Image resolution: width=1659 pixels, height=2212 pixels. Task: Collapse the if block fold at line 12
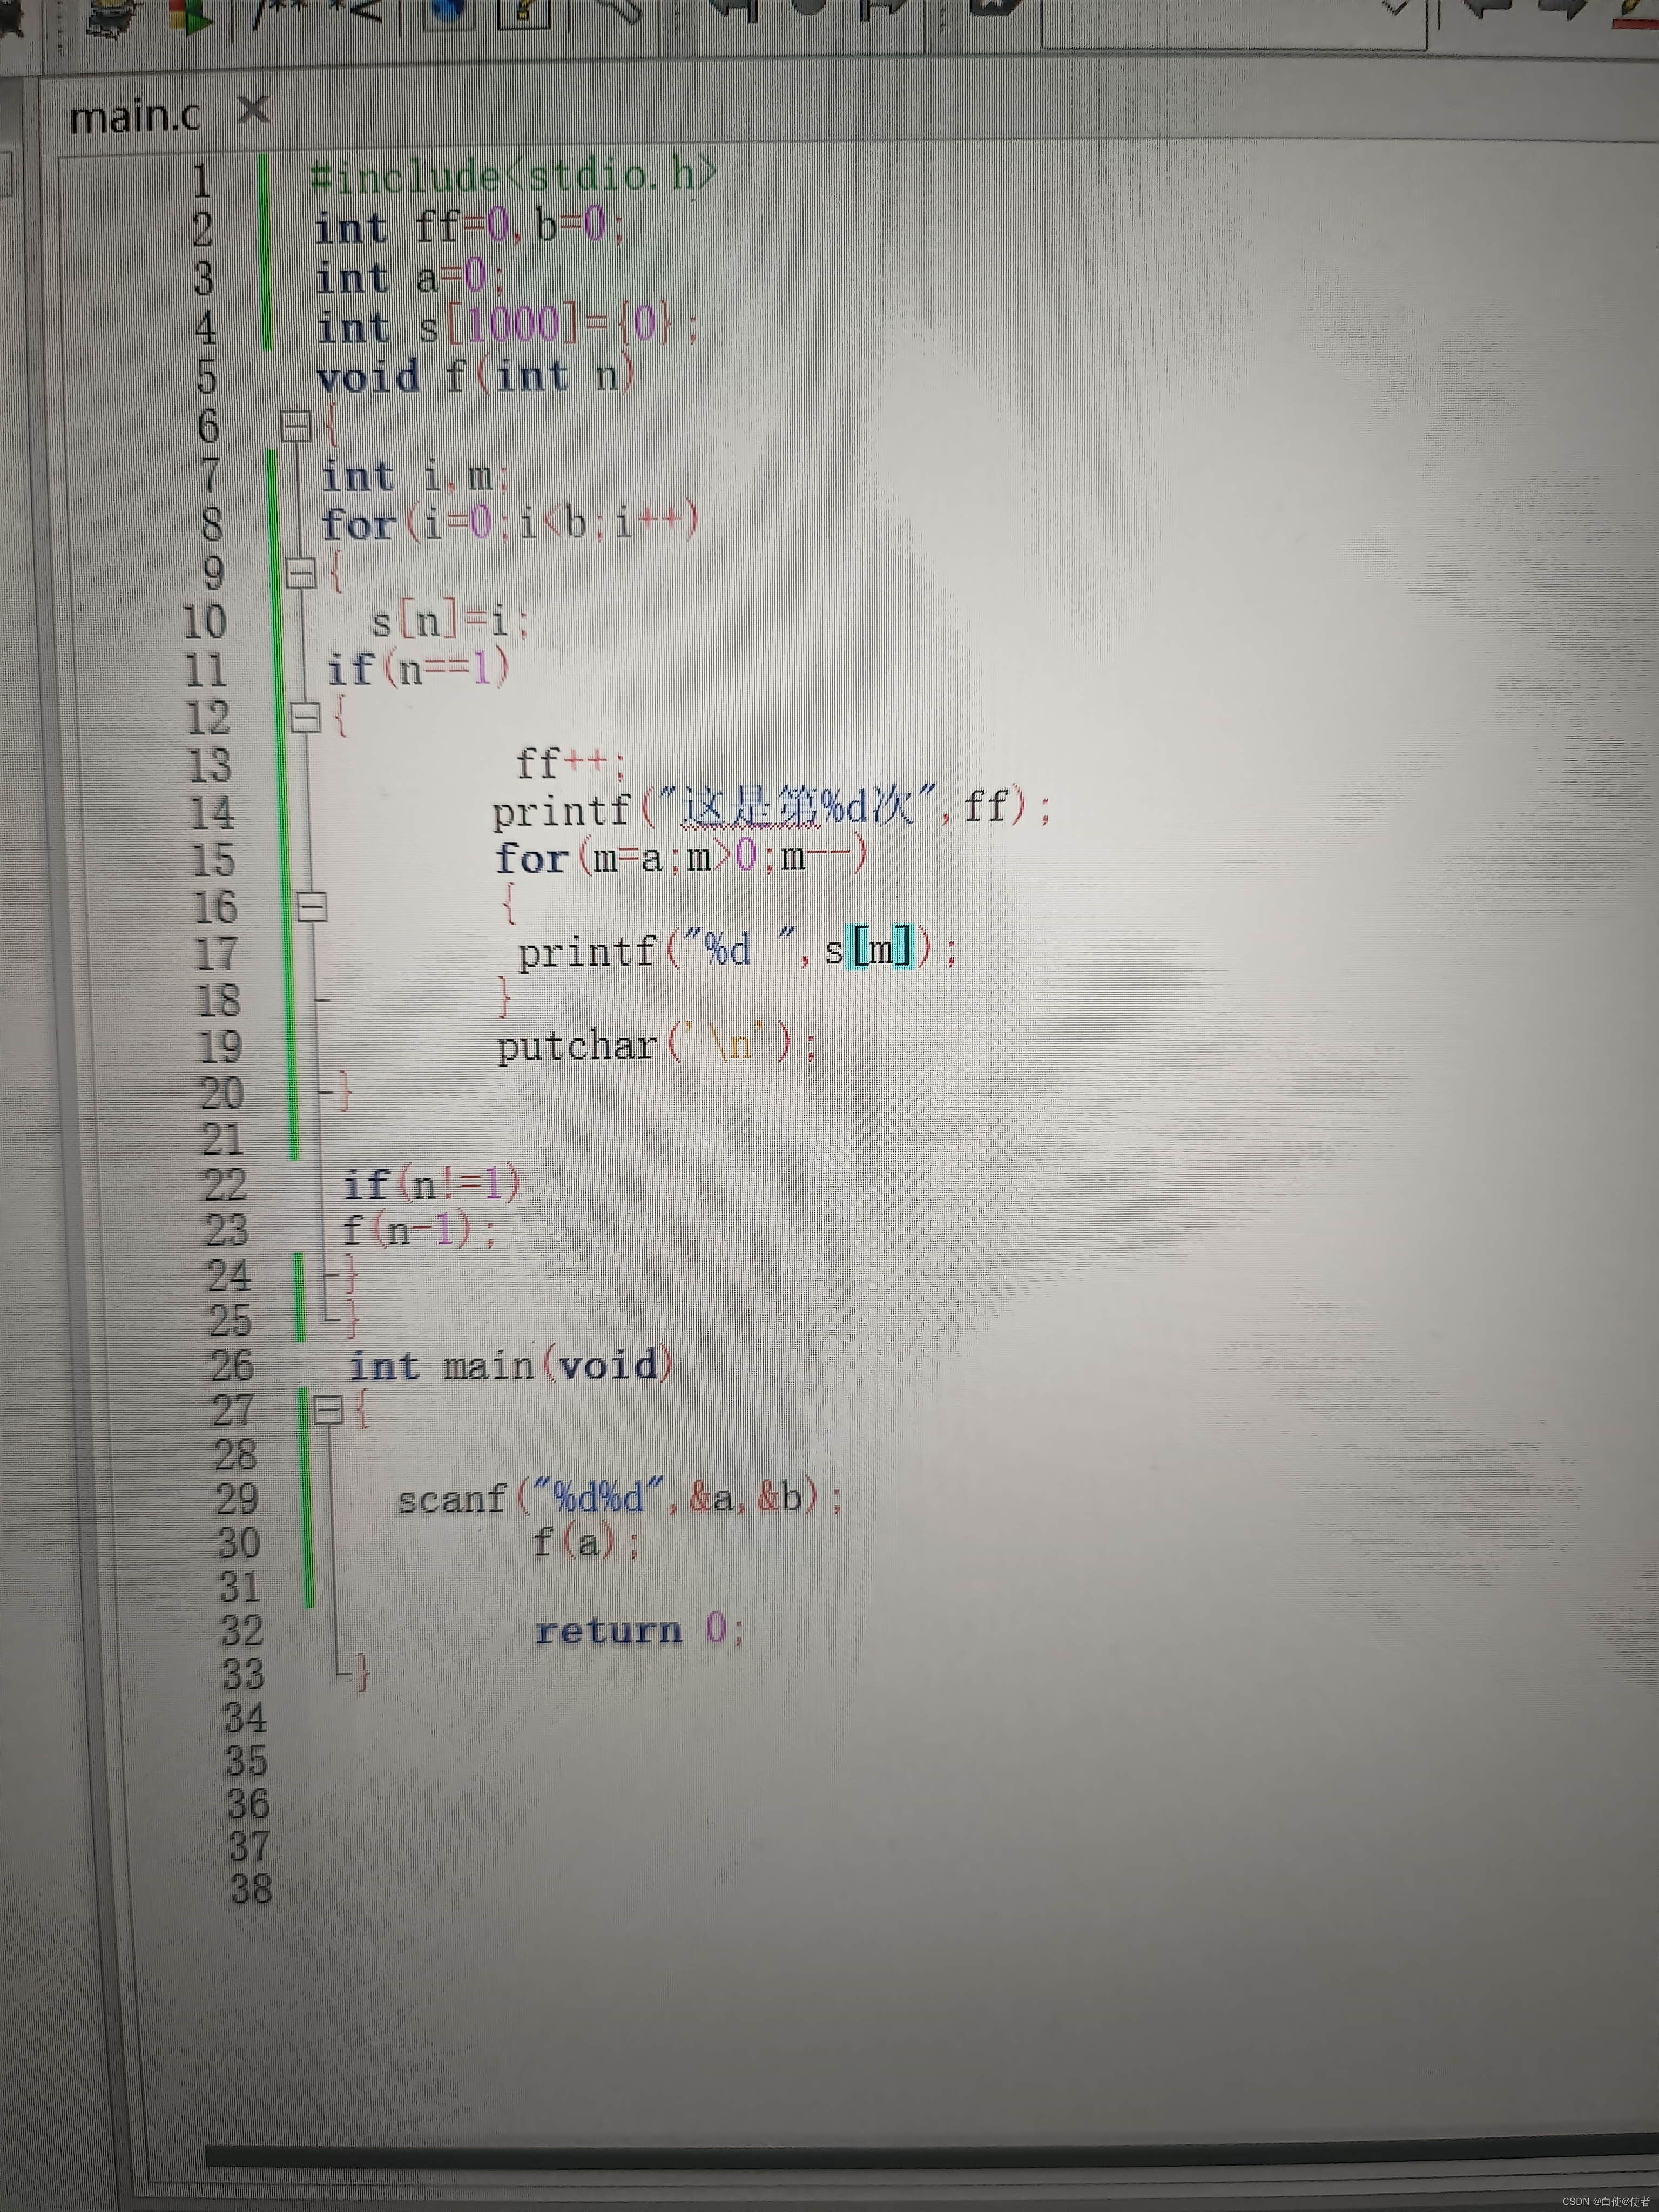[x=305, y=717]
